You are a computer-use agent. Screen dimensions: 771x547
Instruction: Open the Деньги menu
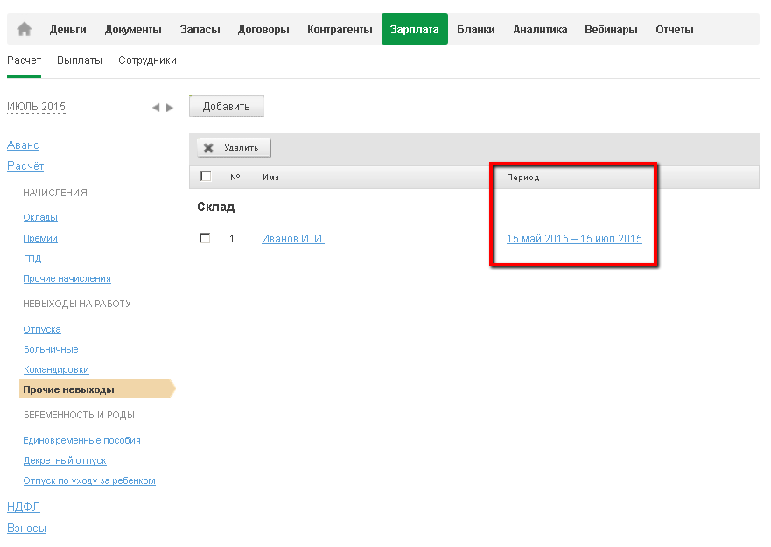(68, 30)
